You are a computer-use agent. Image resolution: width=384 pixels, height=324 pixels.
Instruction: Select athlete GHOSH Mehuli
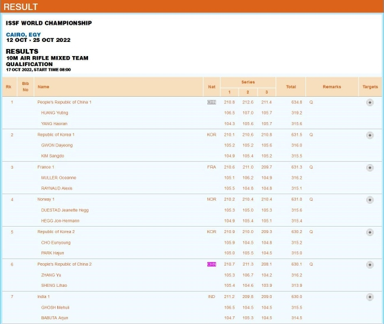55,307
